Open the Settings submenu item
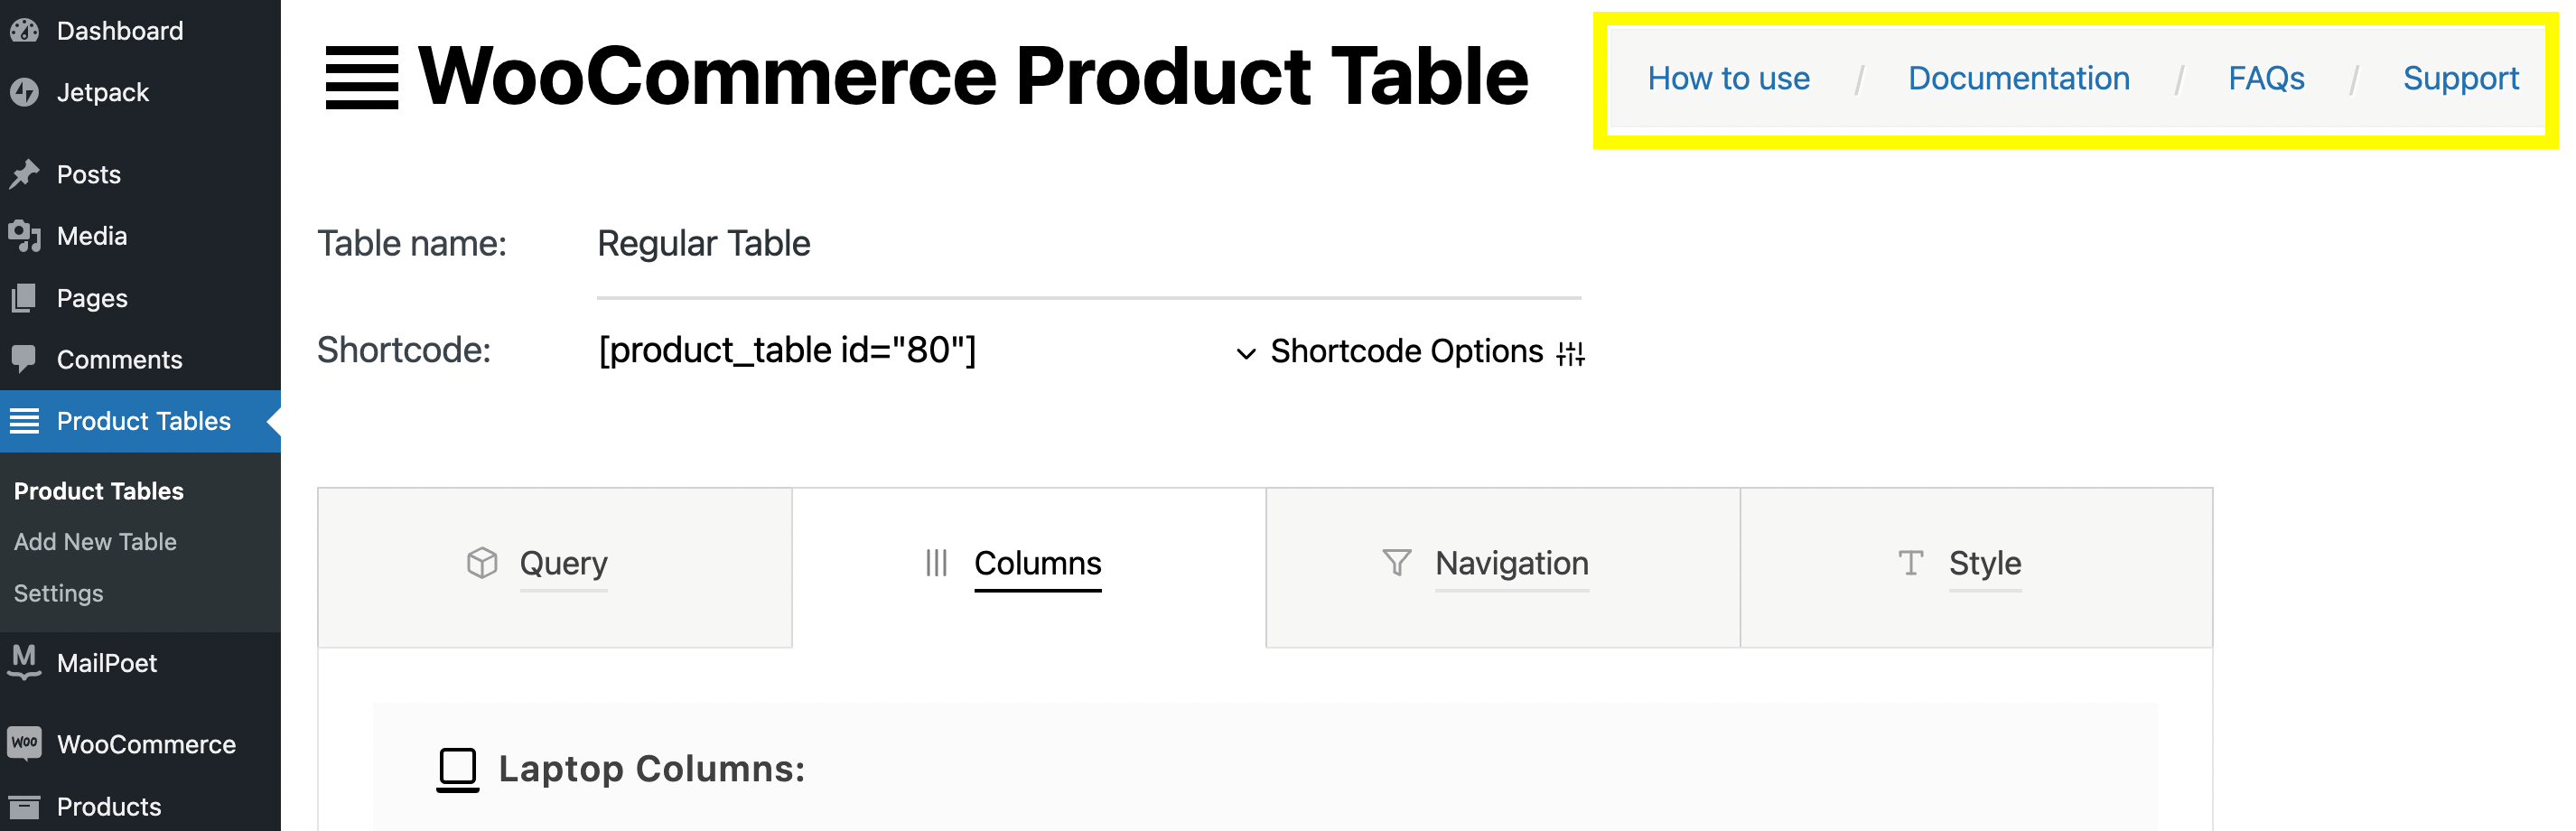 click(x=58, y=593)
